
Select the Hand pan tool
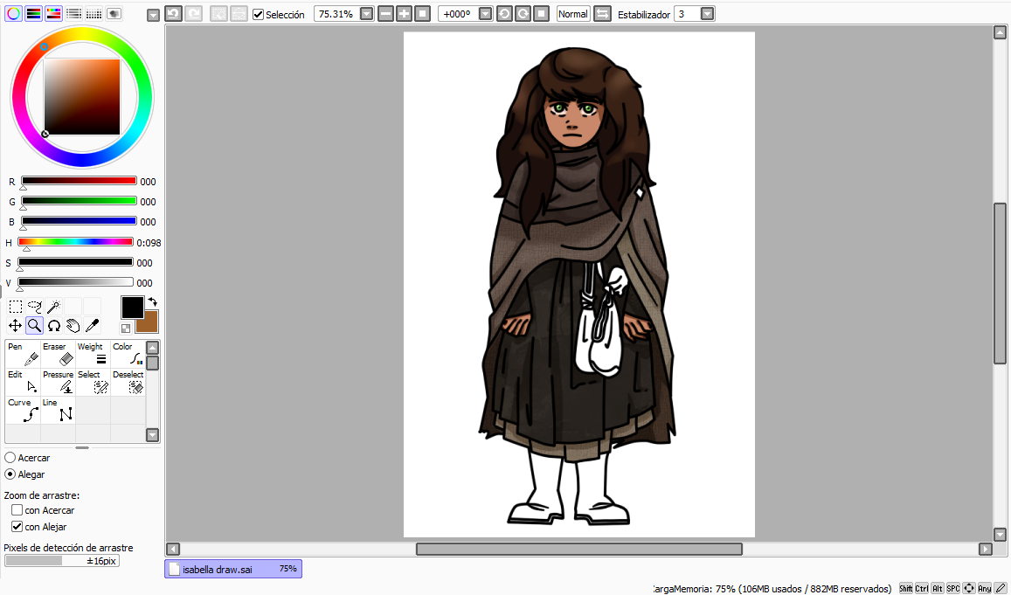[73, 326]
